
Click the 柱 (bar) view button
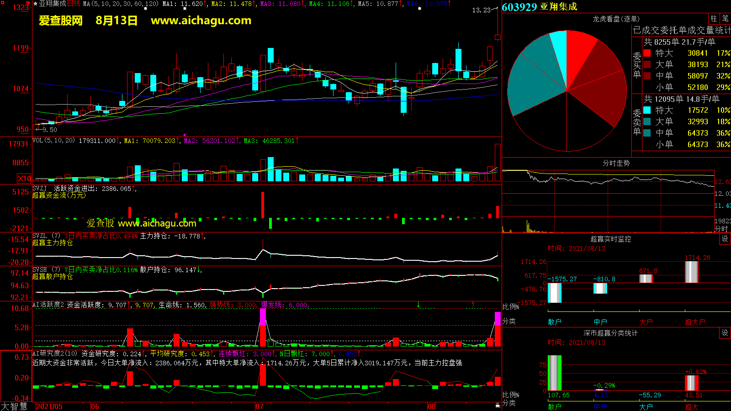(714, 19)
